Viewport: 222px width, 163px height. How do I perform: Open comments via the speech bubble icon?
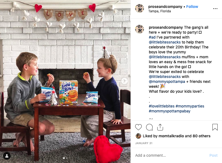pos(149,127)
